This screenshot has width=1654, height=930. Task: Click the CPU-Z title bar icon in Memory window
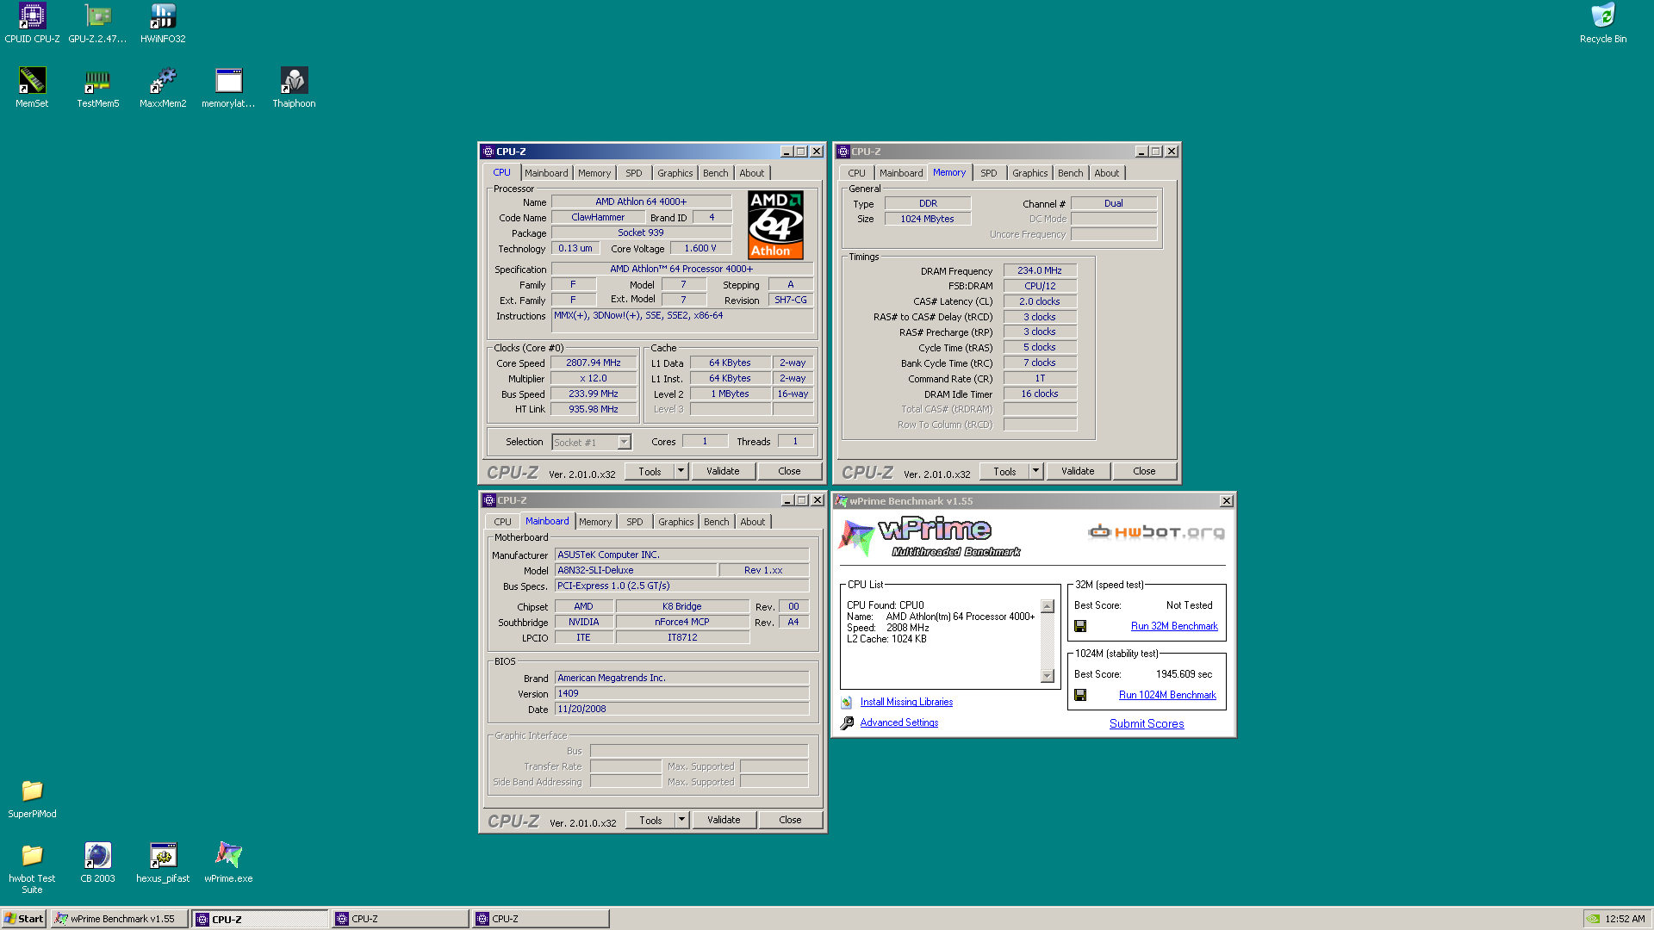843,152
